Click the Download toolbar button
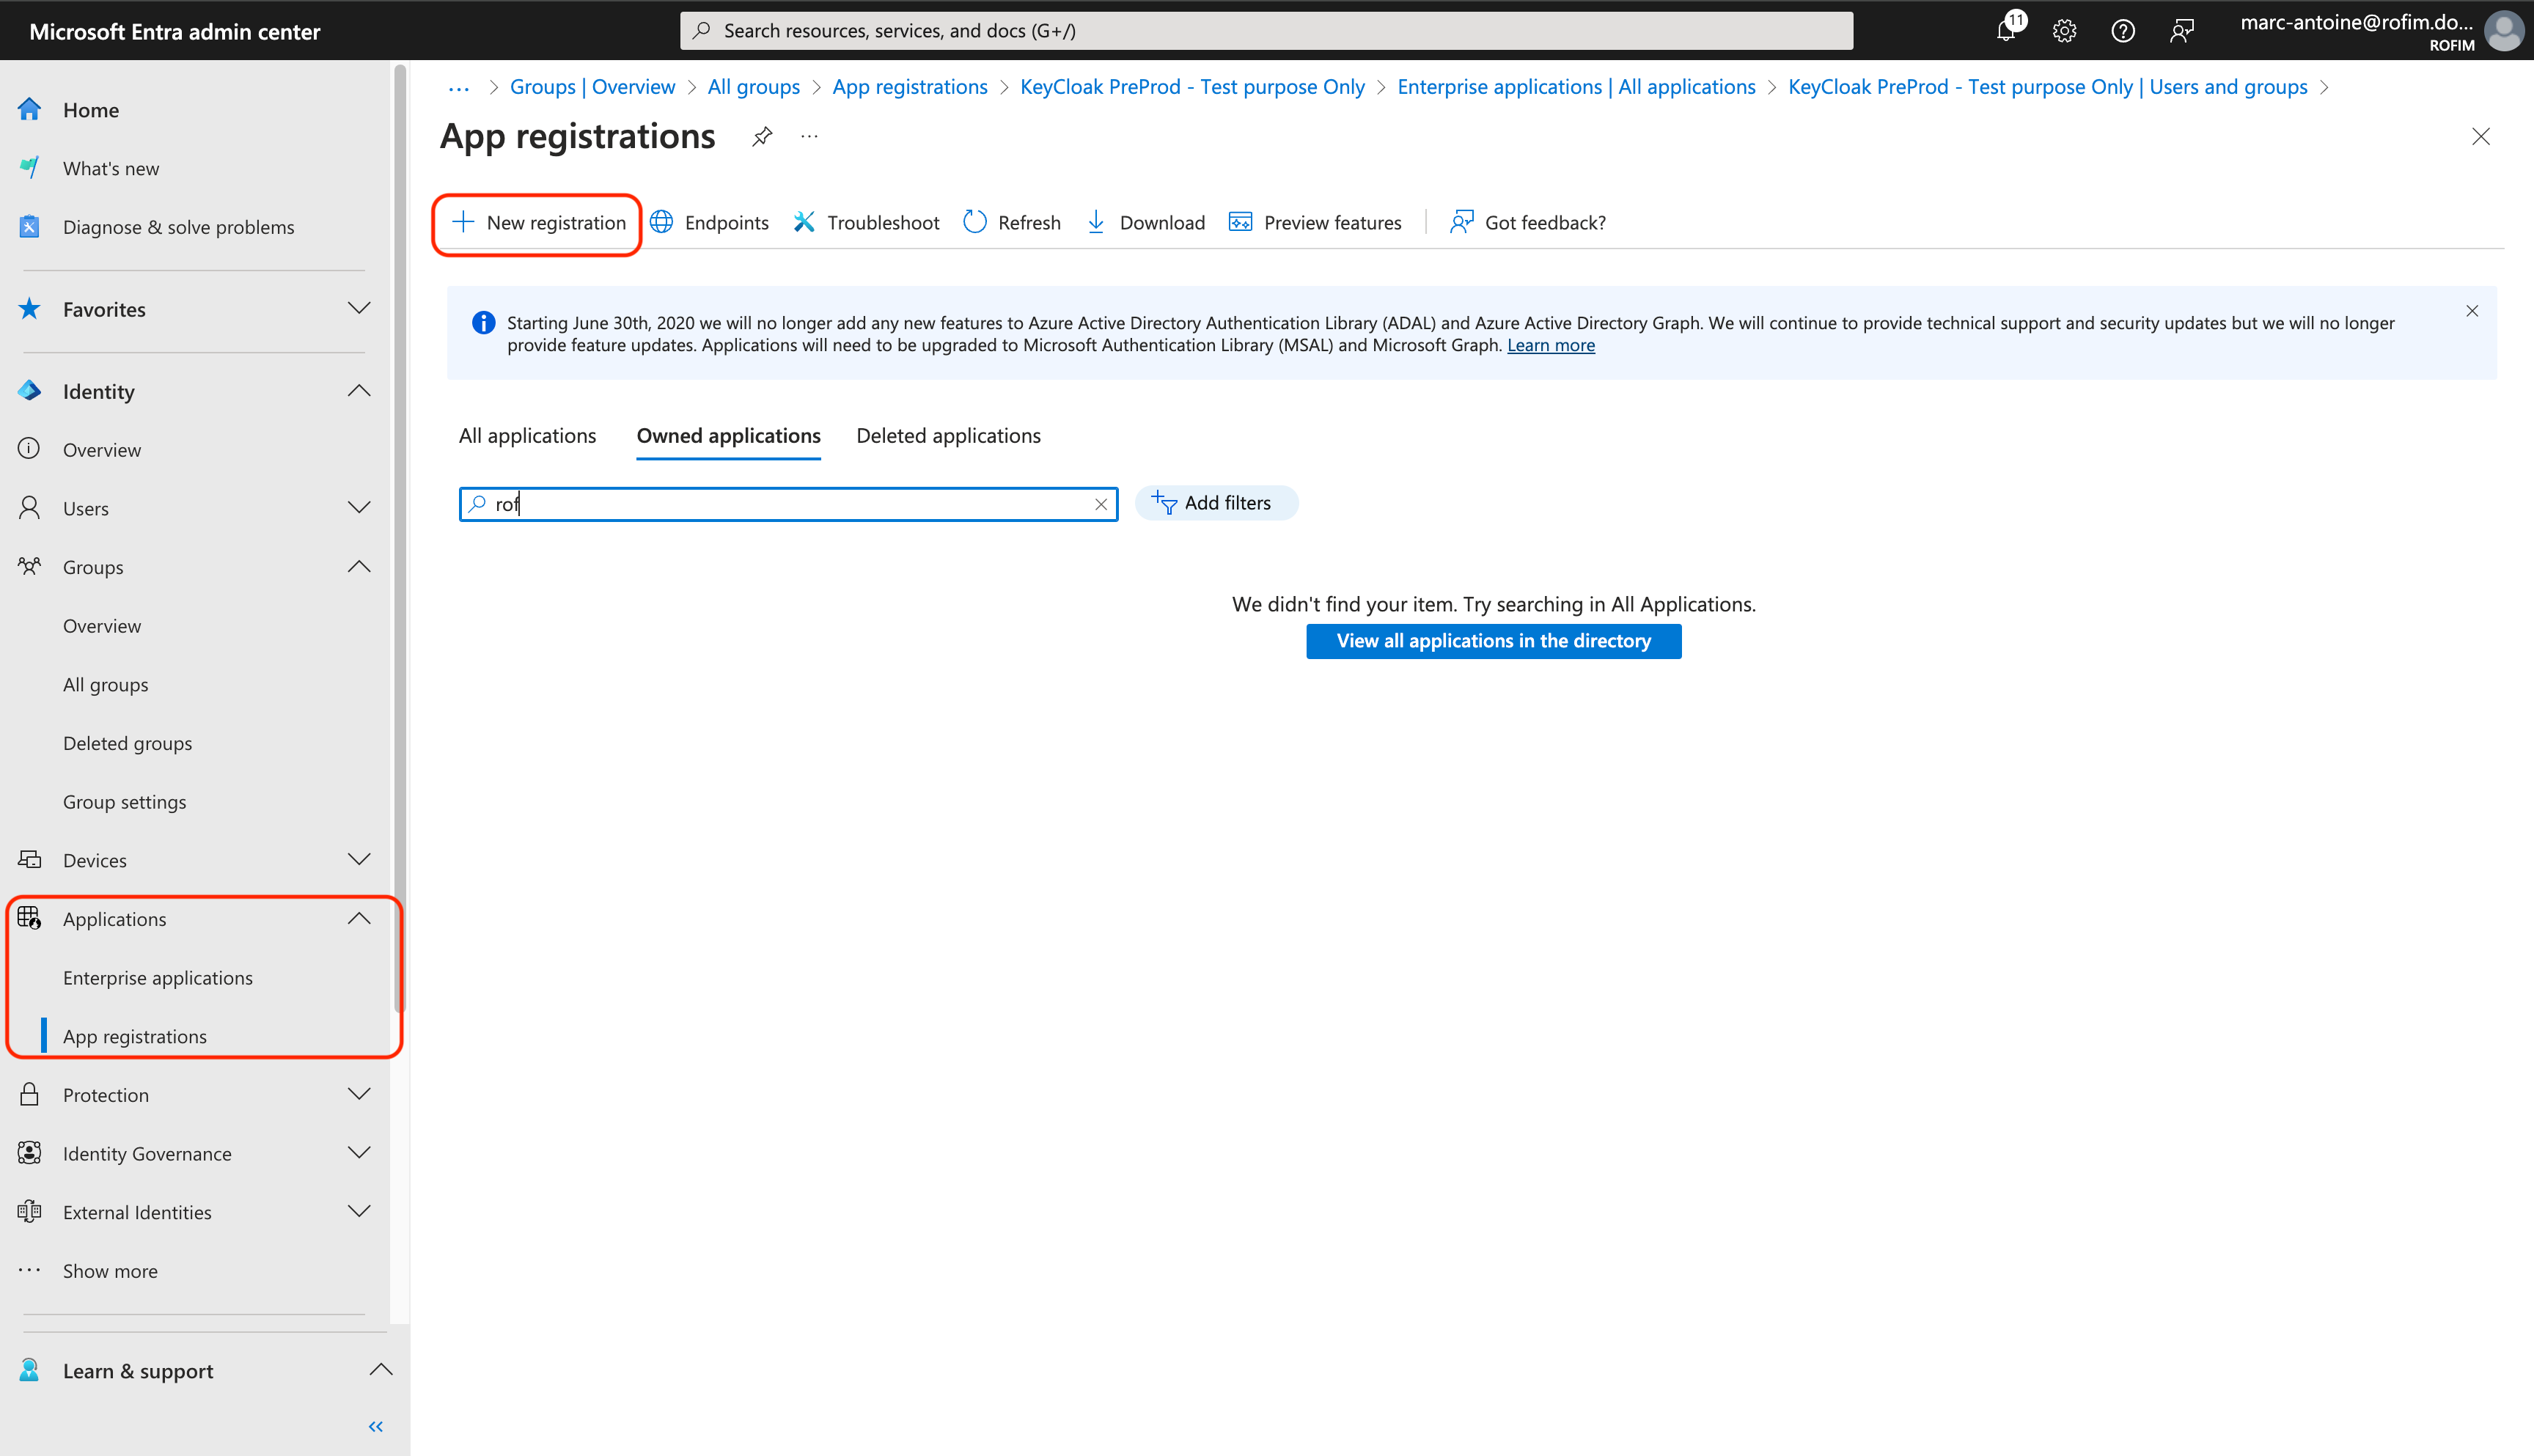 click(x=1145, y=222)
